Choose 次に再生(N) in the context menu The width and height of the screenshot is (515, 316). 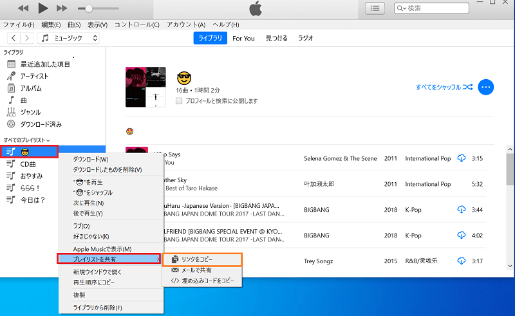[x=111, y=203]
